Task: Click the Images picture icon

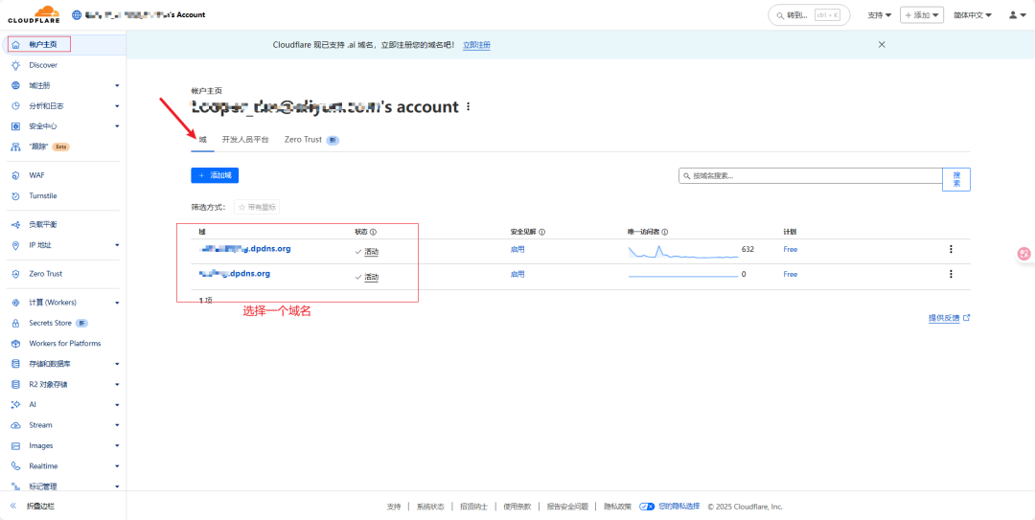Action: [16, 445]
